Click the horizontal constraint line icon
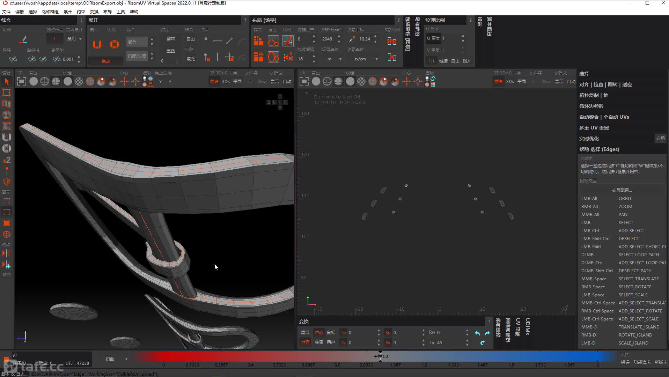Viewport: 669px width, 377px height. [x=217, y=41]
